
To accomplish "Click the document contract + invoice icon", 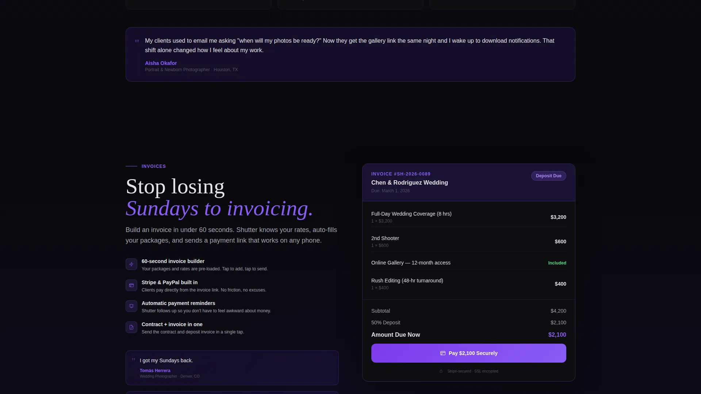I will pos(131,327).
